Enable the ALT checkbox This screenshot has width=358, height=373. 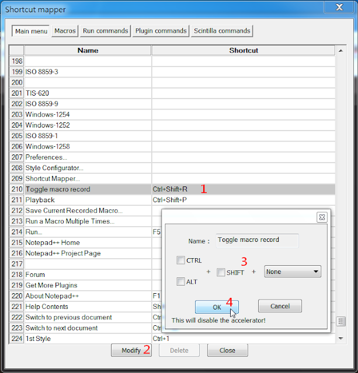pyautogui.click(x=180, y=281)
